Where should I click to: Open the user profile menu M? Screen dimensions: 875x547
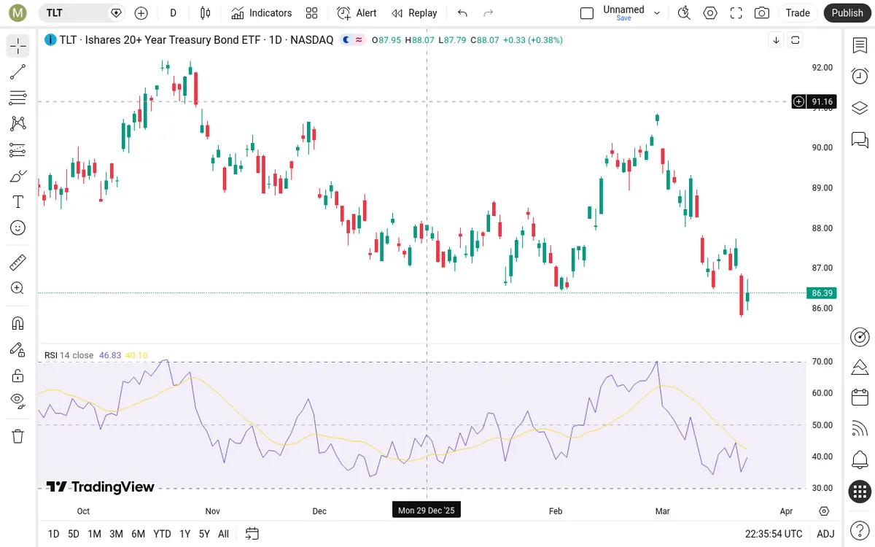coord(18,12)
